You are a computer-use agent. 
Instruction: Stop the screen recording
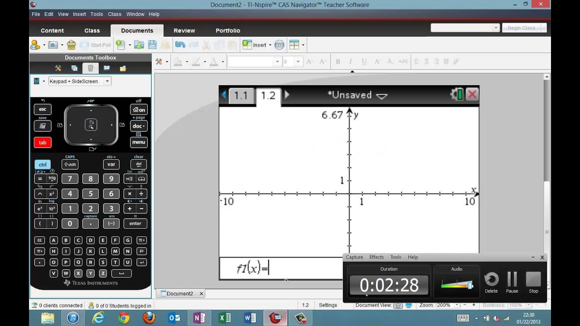pyautogui.click(x=533, y=283)
